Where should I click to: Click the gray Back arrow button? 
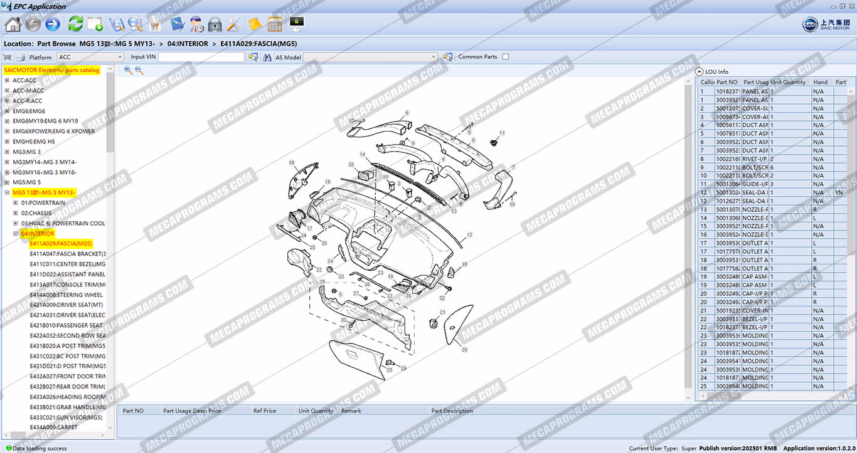click(33, 24)
